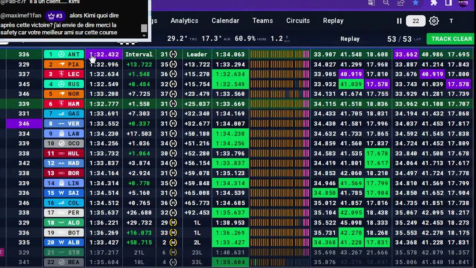Click the hard tyre icon in ANT's row
The width and height of the screenshot is (476, 268).
coord(173,54)
